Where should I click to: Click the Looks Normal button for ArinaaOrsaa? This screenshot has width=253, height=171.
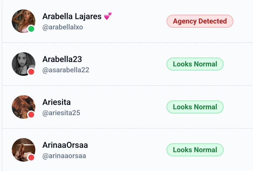195,150
